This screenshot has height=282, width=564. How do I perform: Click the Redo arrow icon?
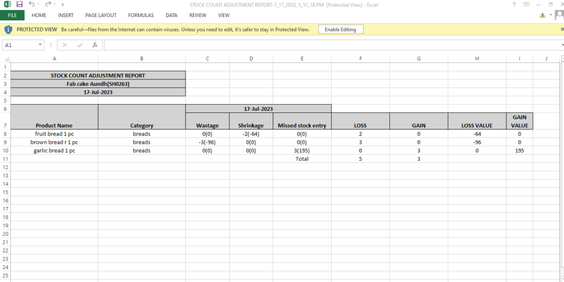[x=48, y=4]
